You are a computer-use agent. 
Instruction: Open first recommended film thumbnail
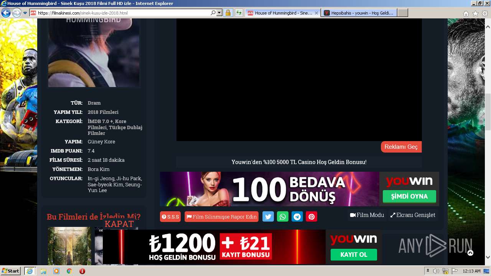pyautogui.click(x=69, y=246)
